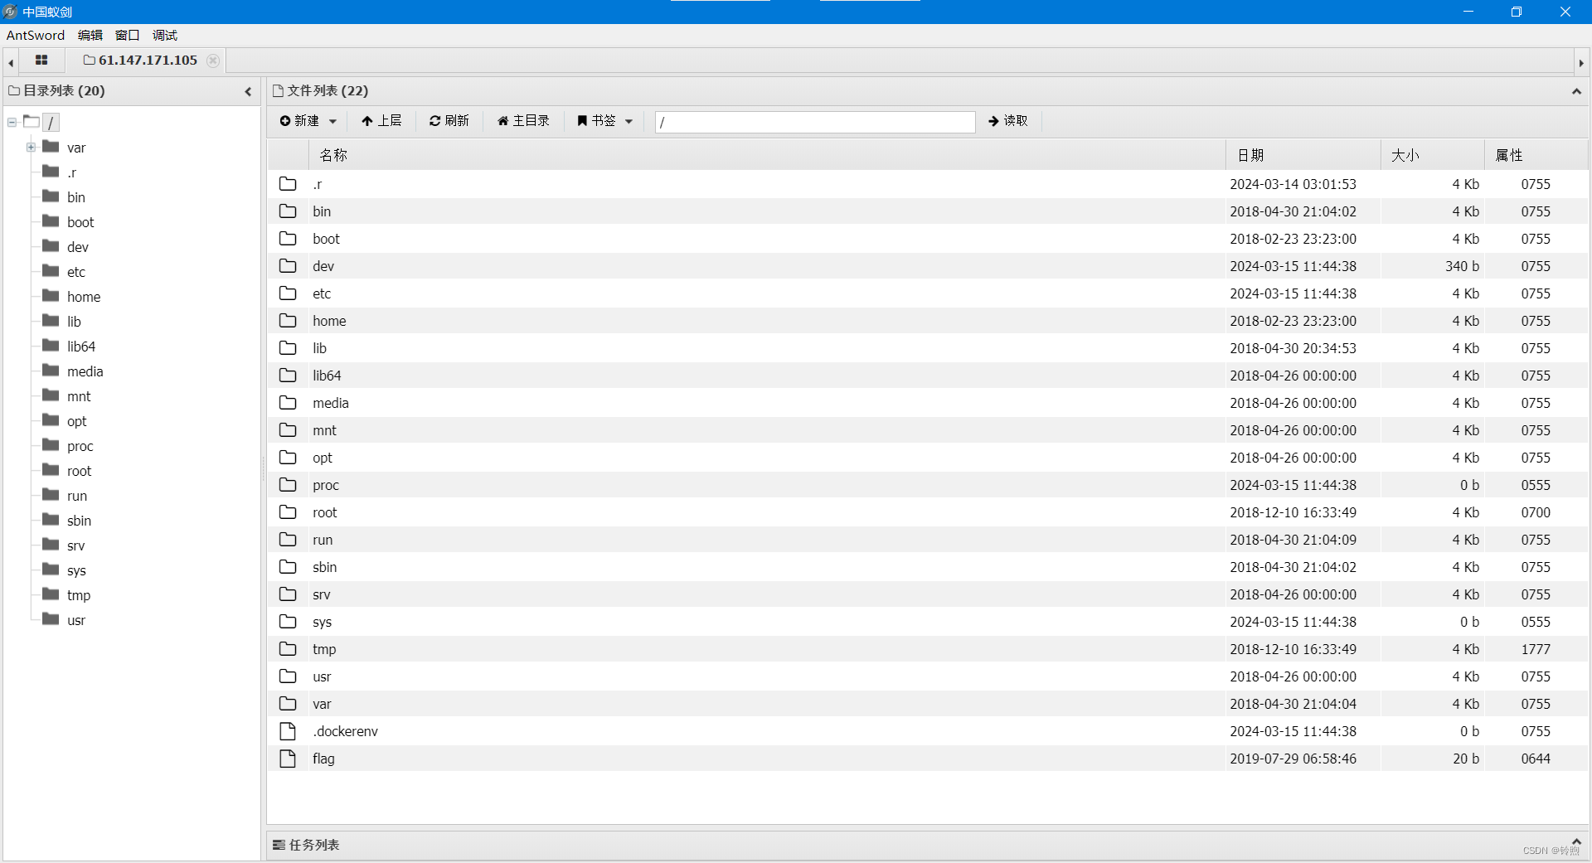Select the flag file name
The width and height of the screenshot is (1592, 863).
323,759
